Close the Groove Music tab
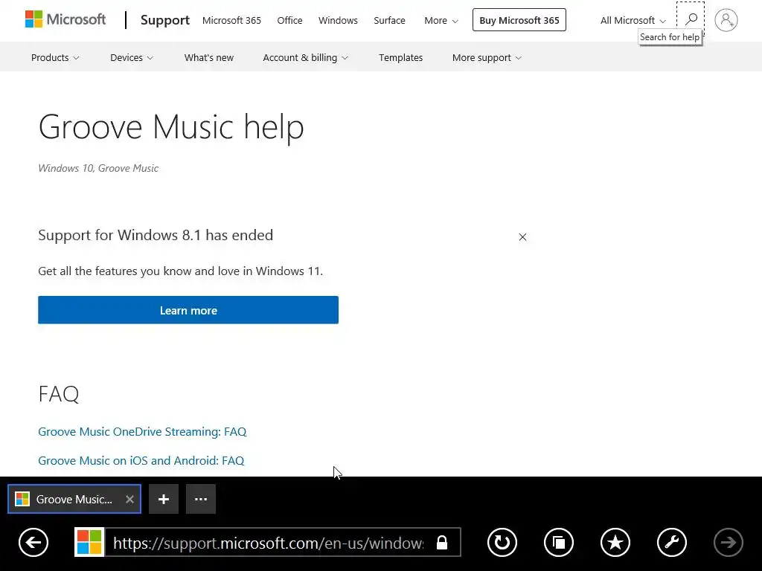Image resolution: width=762 pixels, height=571 pixels. (129, 499)
